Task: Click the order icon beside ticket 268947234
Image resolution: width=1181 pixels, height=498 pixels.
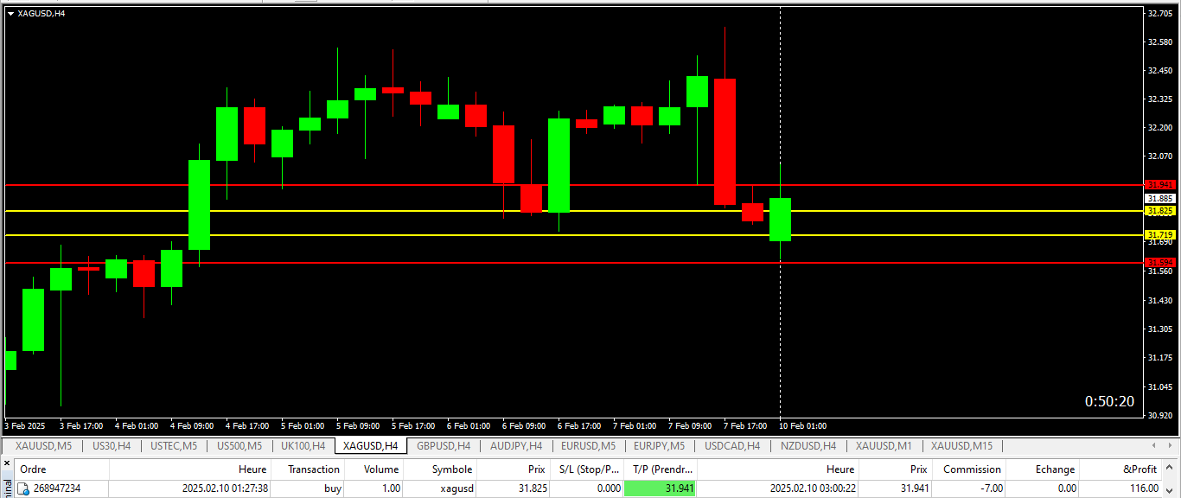Action: [23, 488]
